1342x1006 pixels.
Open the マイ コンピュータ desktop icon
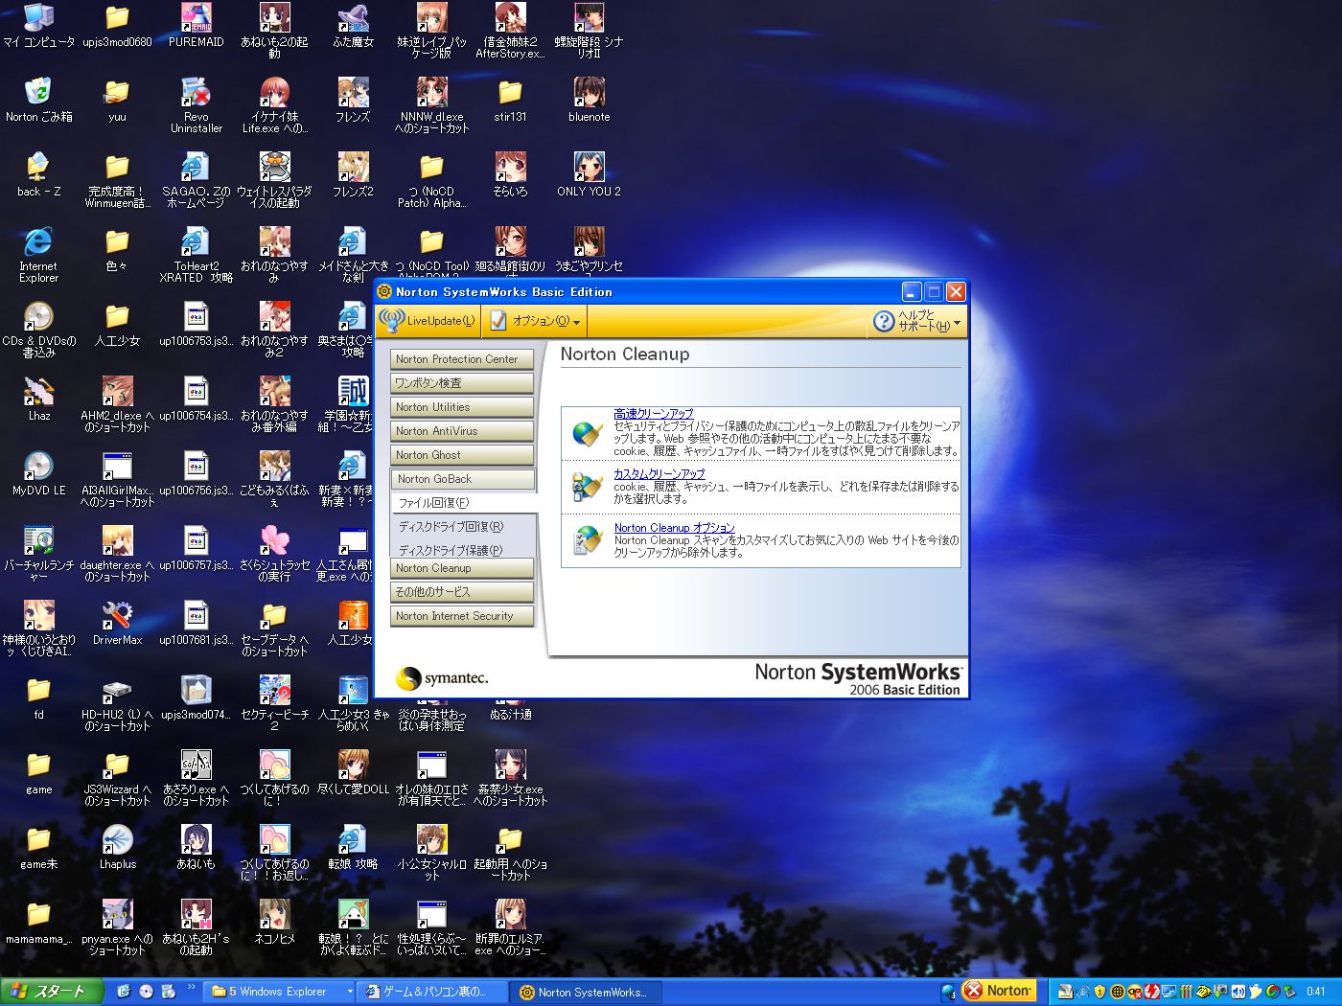tap(38, 26)
